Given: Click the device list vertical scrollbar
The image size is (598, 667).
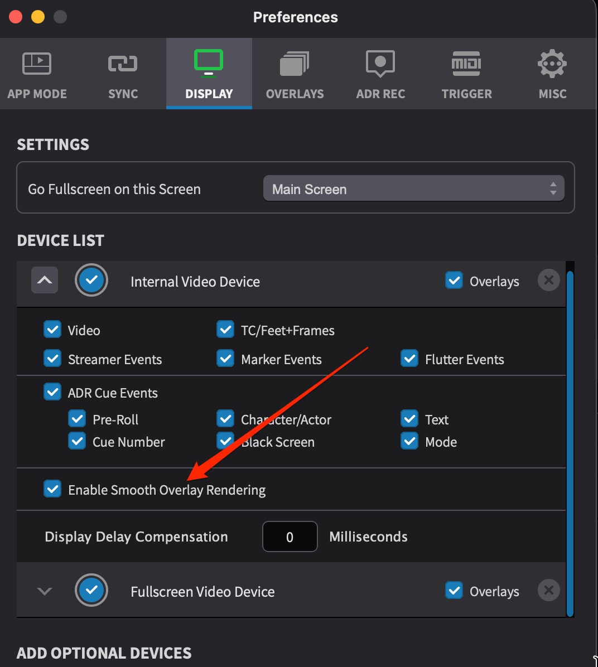Looking at the screenshot, I should 570,444.
